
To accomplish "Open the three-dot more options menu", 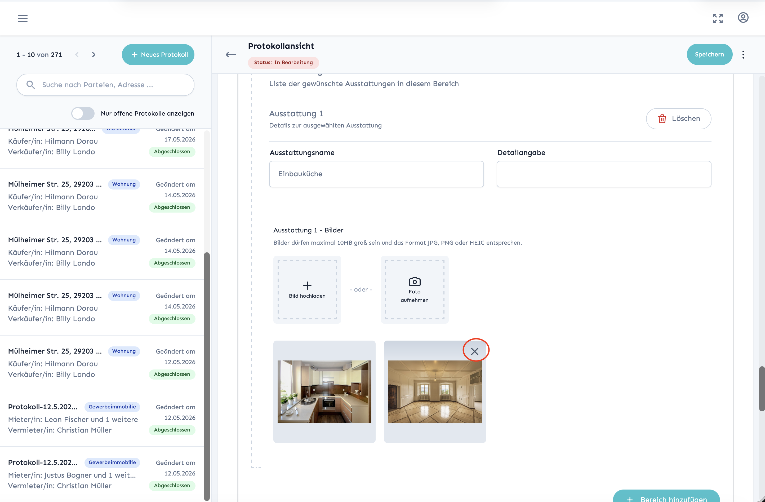I will (743, 54).
